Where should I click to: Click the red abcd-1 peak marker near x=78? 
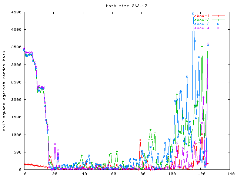pyautogui.click(x=140, y=140)
